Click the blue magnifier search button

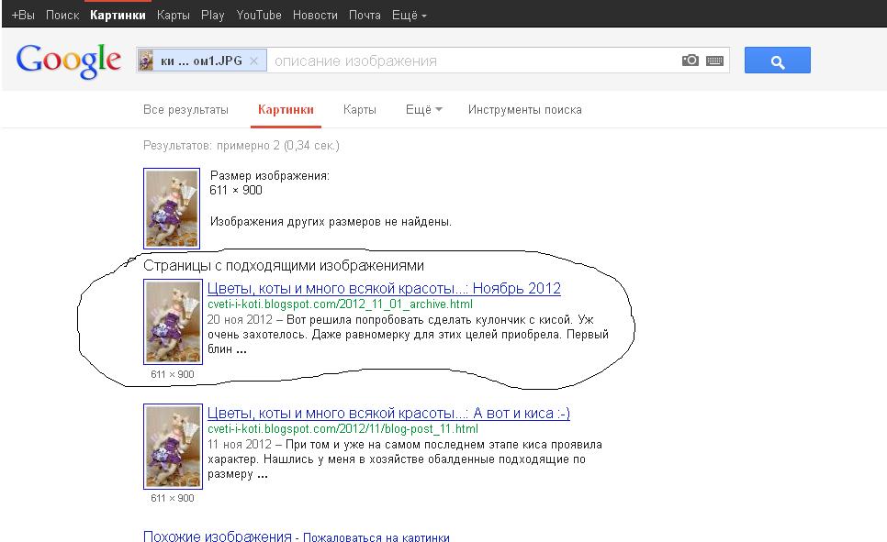point(777,61)
